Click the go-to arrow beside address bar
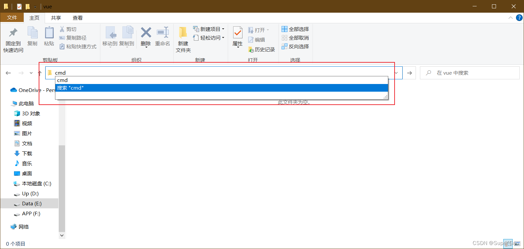 [x=409, y=73]
